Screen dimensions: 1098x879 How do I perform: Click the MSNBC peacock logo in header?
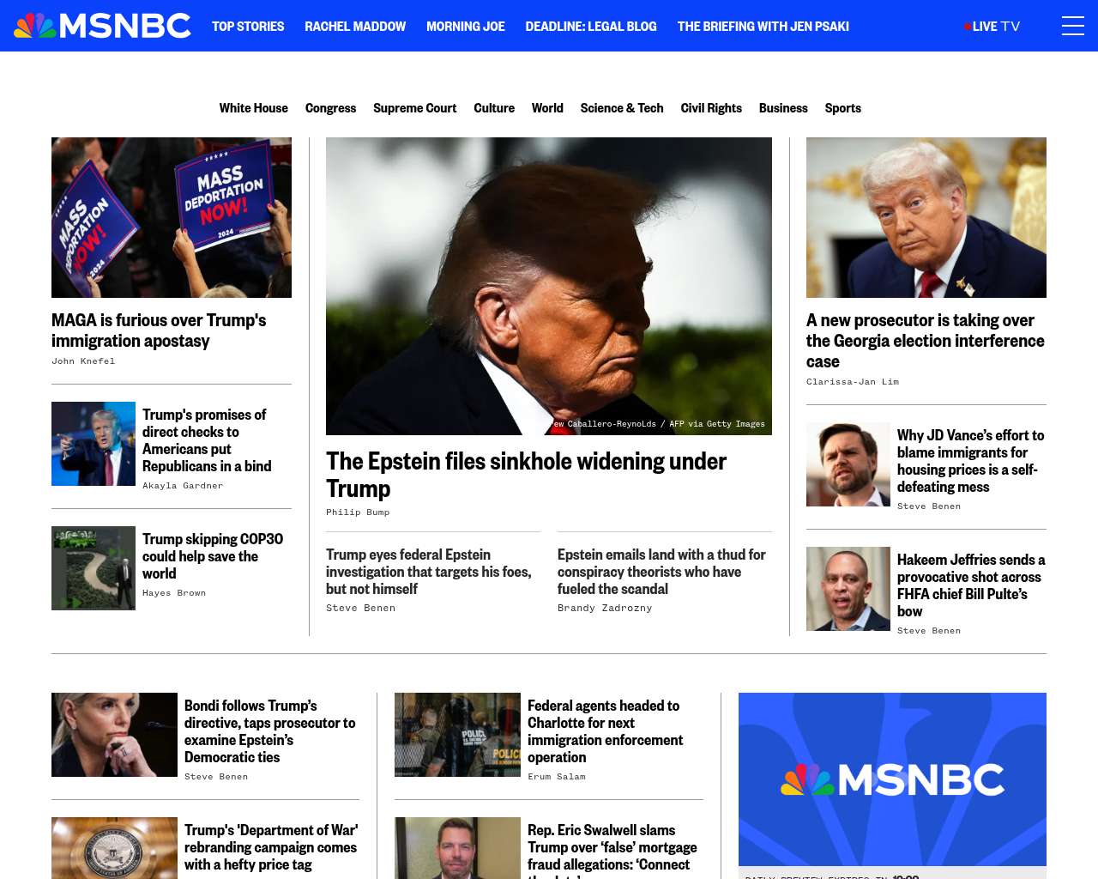click(x=102, y=26)
